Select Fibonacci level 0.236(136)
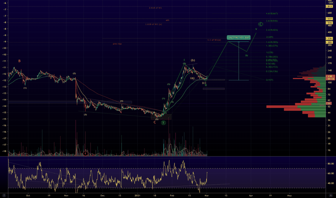This screenshot has height=198, width=336. tap(272, 71)
